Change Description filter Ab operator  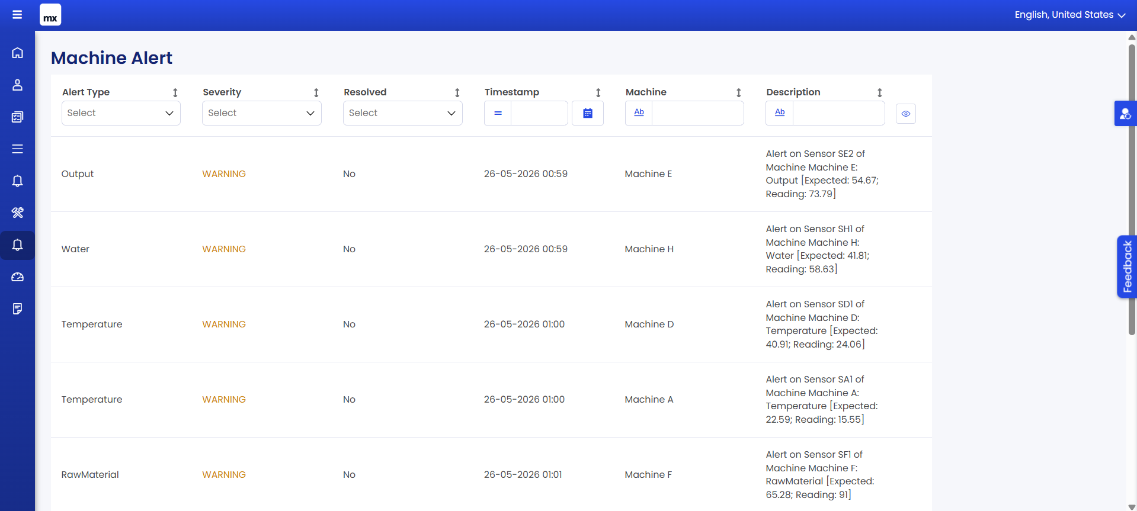[x=780, y=113]
